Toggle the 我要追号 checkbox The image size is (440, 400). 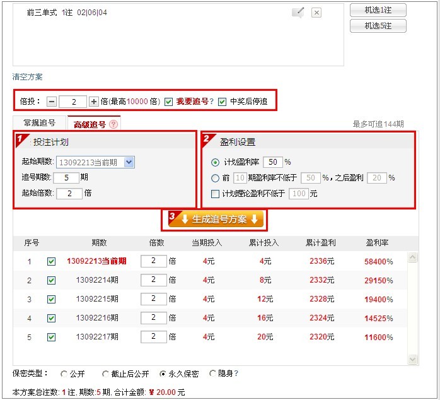pos(168,102)
